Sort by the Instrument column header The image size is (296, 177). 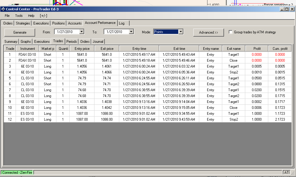pyautogui.click(x=27, y=49)
